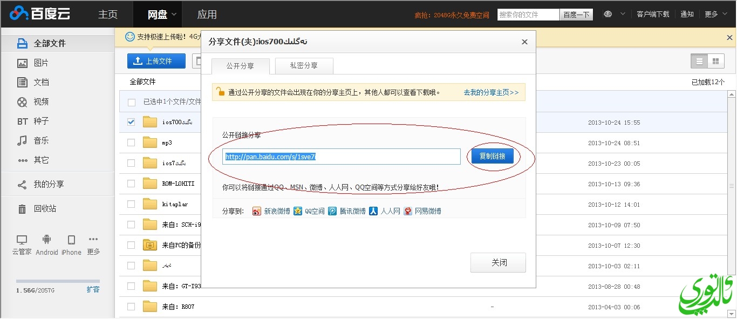
Task: Share to 网易微博 (NetEase Weibo)
Action: click(x=422, y=211)
